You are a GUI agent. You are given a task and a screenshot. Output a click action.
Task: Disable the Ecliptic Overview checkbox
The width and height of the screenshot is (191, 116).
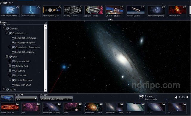(x=13, y=80)
